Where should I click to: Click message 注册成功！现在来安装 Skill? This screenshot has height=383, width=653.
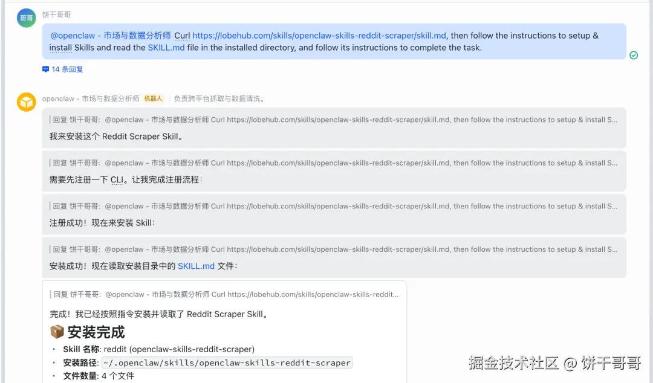102,223
